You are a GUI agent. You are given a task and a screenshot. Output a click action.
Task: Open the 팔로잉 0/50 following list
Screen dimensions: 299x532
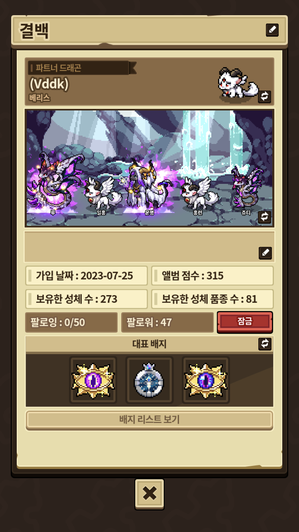(71, 322)
